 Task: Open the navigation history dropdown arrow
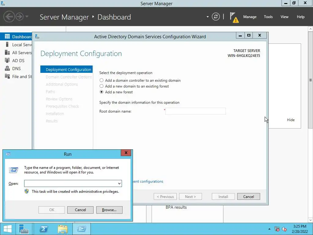27,17
